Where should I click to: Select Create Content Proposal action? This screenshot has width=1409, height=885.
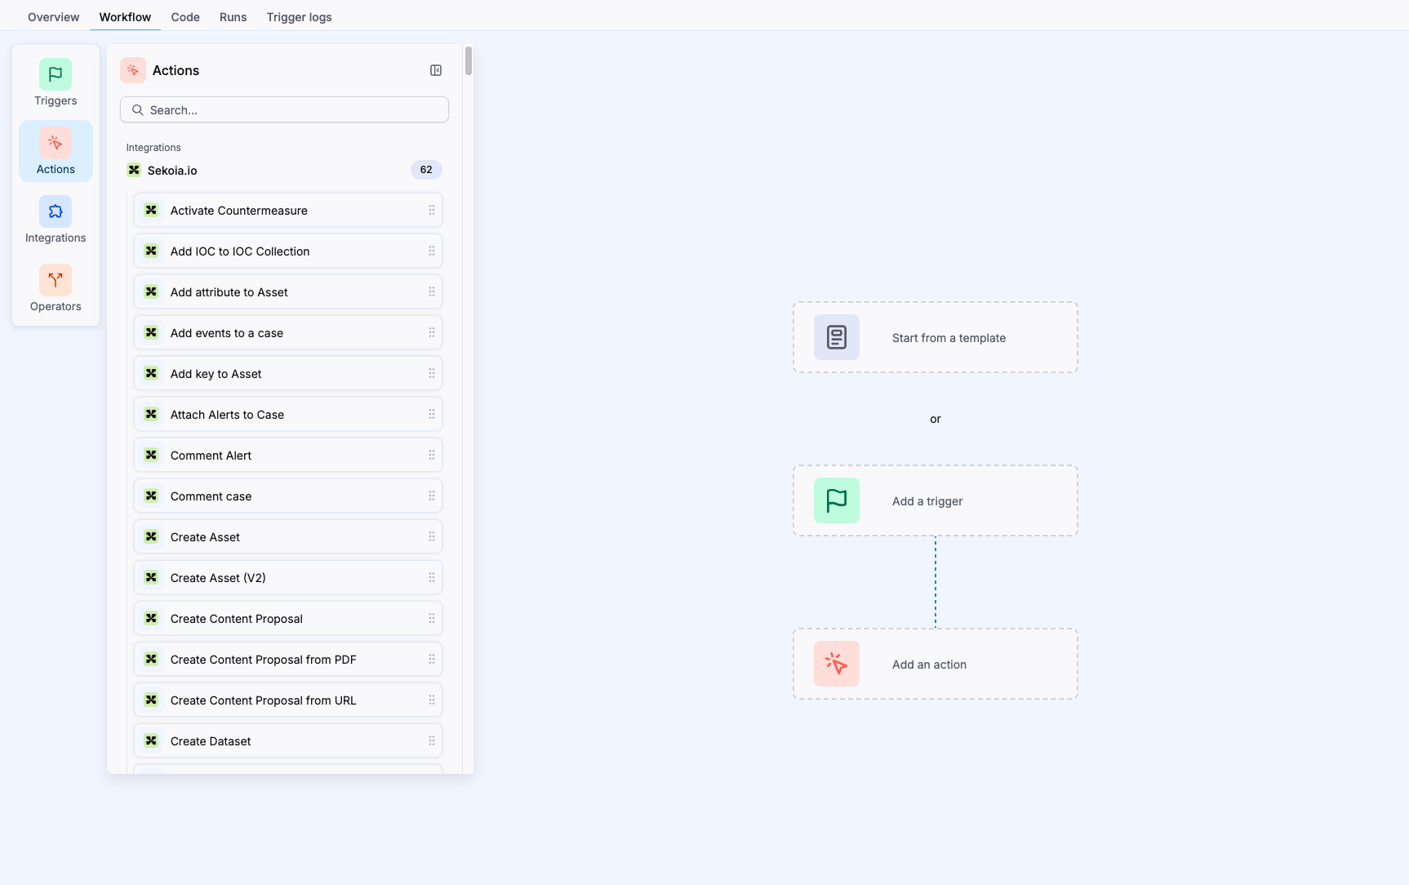[288, 619]
